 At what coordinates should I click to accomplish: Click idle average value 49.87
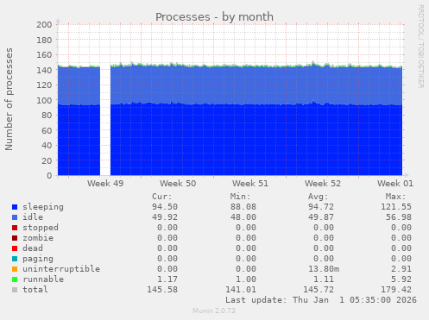pyautogui.click(x=321, y=217)
